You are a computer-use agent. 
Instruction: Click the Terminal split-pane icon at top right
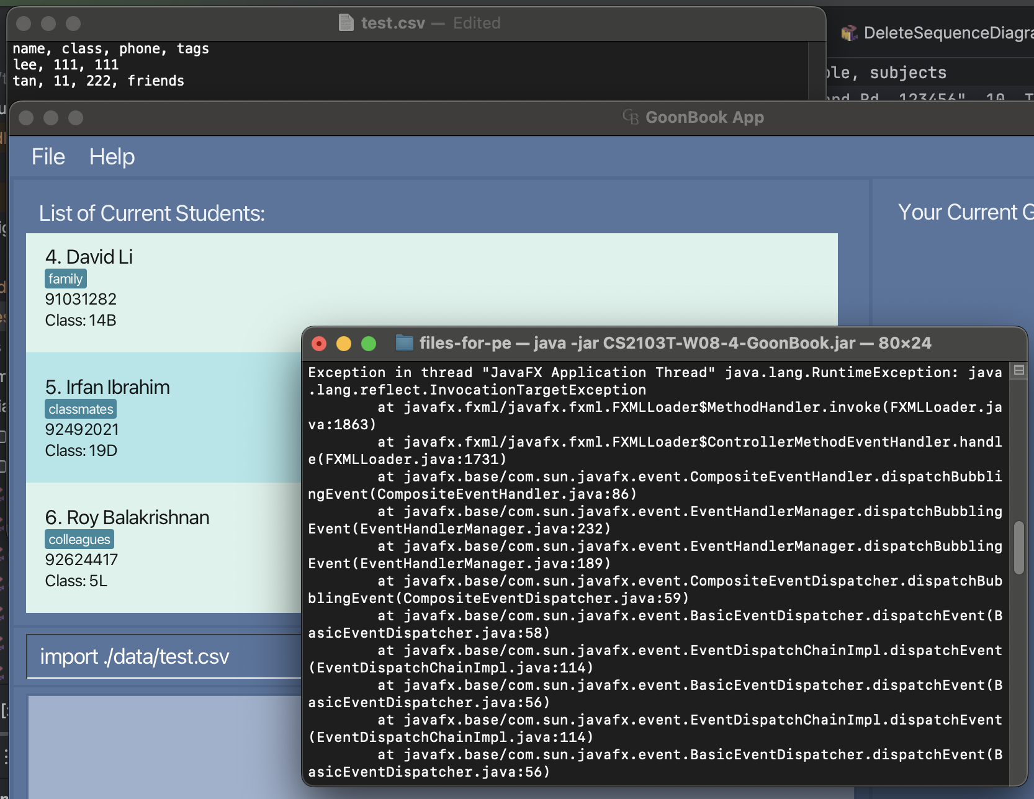(1018, 370)
